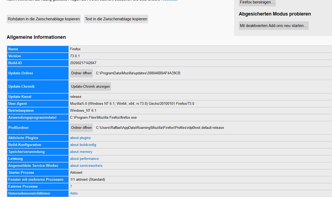
Task: Click the 'Allgemeine Informationen' heading
Action: (36, 37)
